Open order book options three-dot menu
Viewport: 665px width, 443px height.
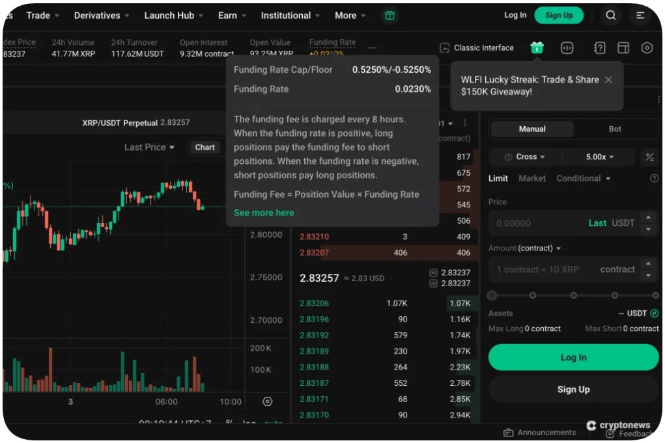pyautogui.click(x=465, y=123)
